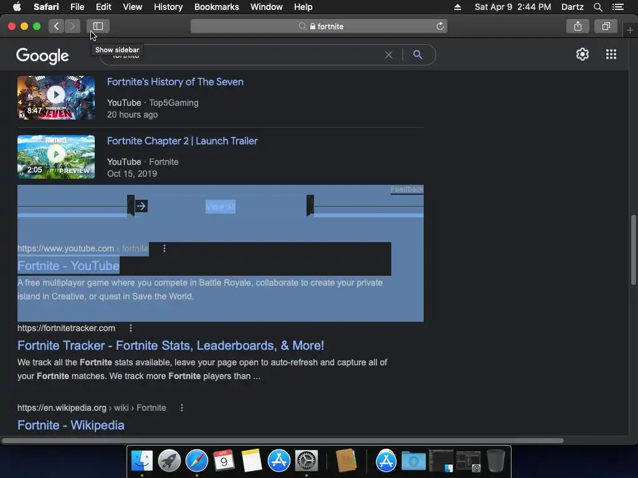Open the Help menu
The height and width of the screenshot is (478, 638).
click(x=303, y=7)
